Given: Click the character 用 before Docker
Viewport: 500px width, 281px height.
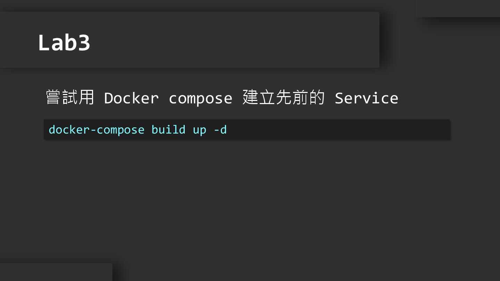Looking at the screenshot, I should click(86, 97).
